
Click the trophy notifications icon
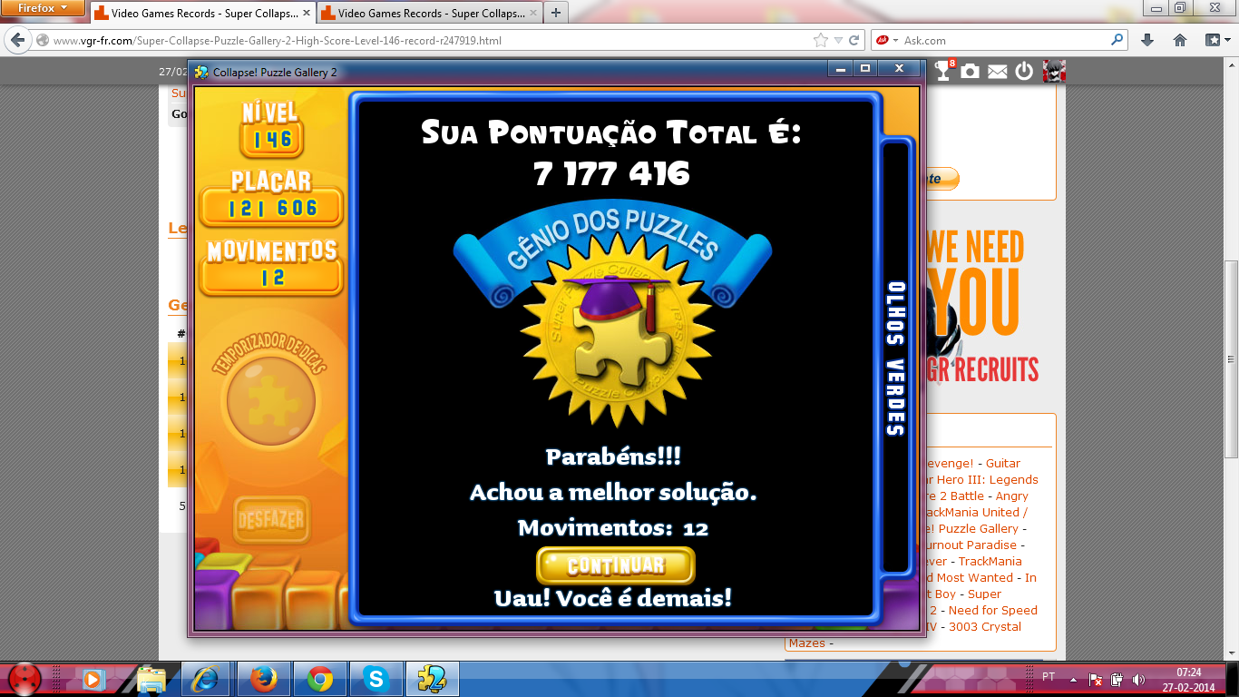pos(944,71)
